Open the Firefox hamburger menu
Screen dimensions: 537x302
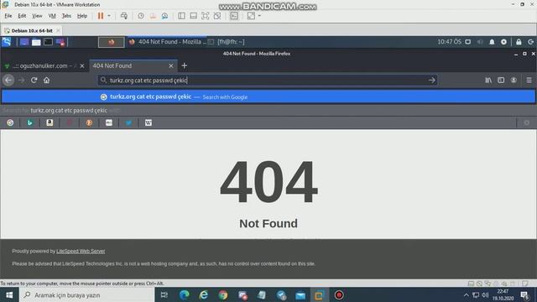[x=529, y=81]
